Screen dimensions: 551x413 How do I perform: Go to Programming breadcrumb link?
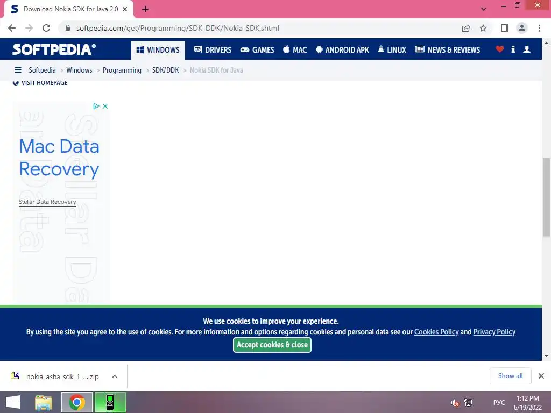pyautogui.click(x=122, y=70)
